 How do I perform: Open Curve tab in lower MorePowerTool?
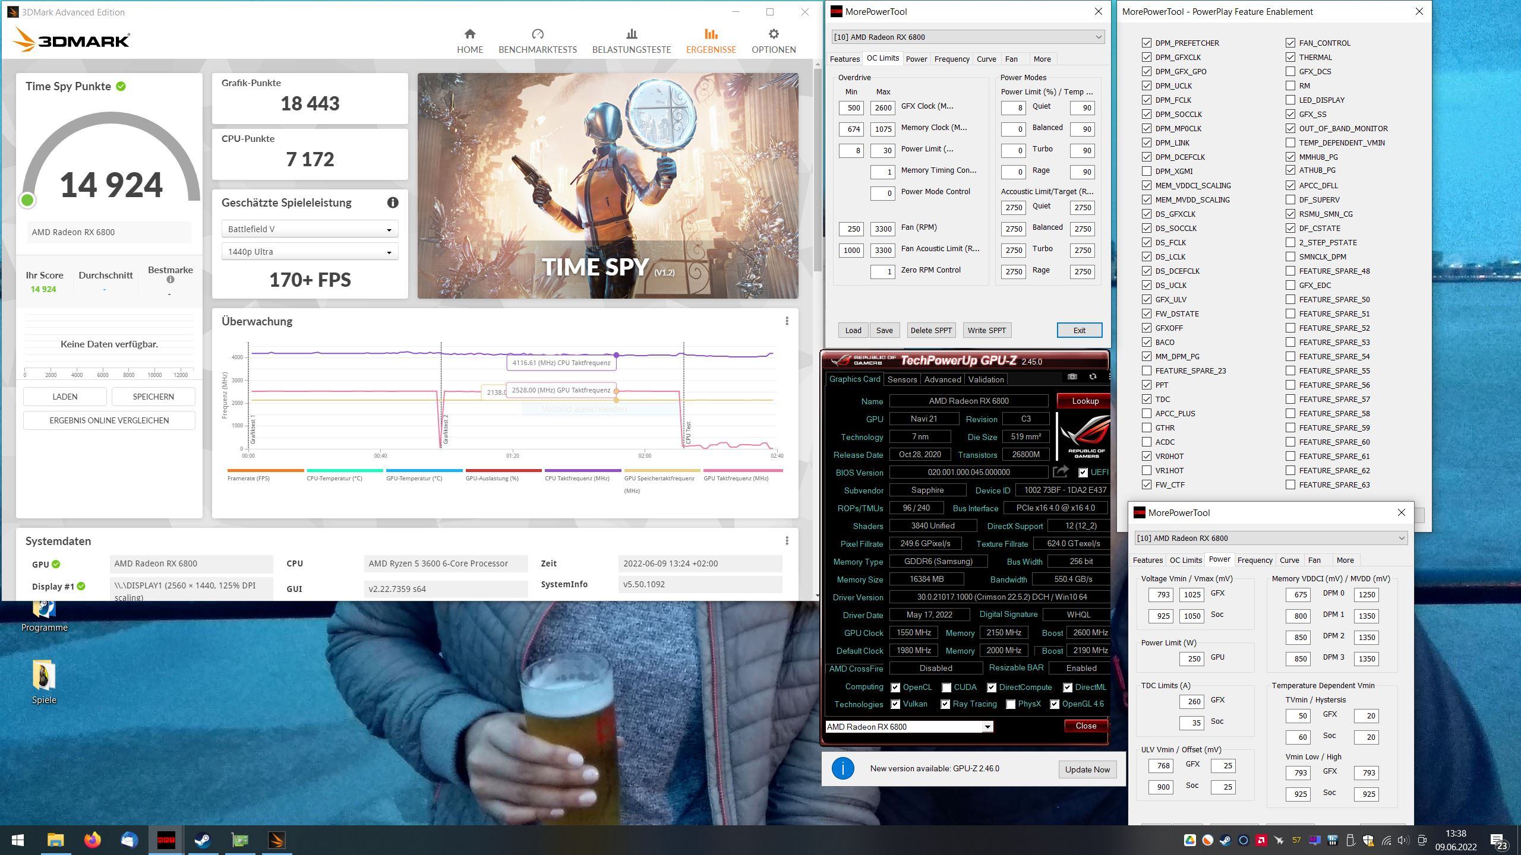pyautogui.click(x=1289, y=560)
